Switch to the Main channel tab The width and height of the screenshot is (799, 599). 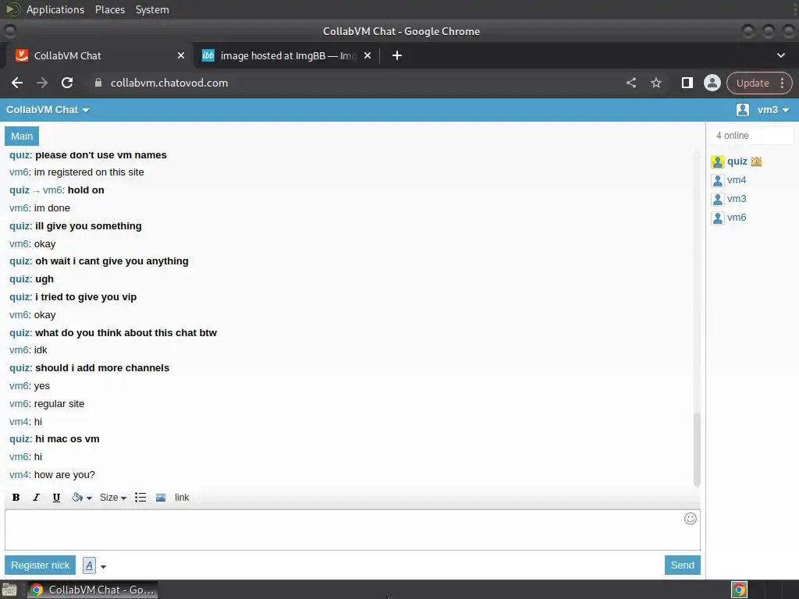point(22,136)
